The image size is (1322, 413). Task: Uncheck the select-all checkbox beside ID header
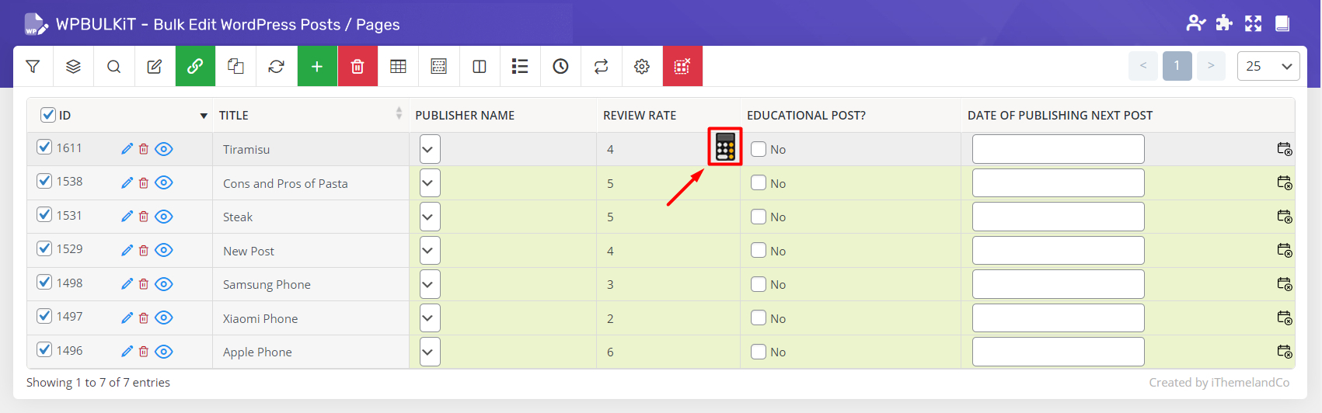coord(47,115)
